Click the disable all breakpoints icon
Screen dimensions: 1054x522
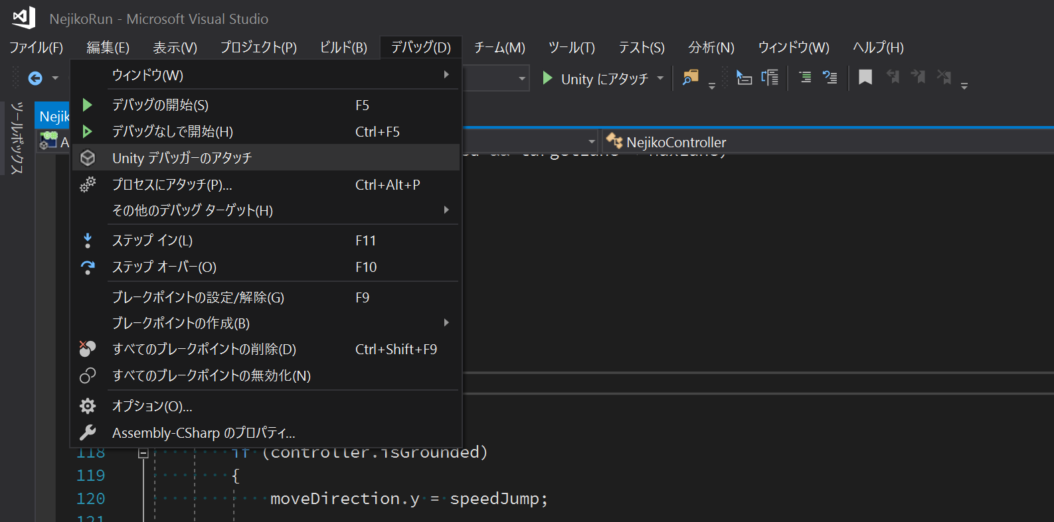88,375
